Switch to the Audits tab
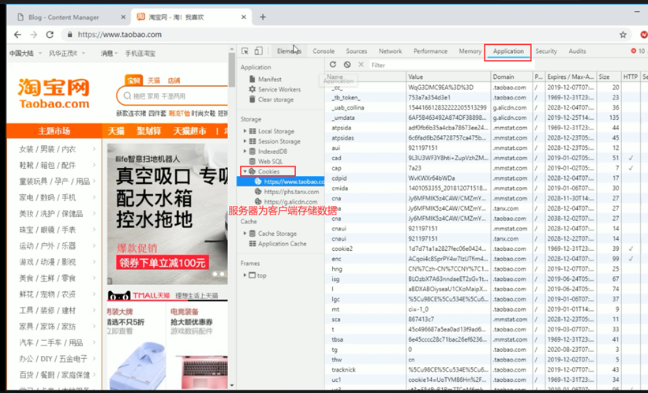 (x=577, y=51)
